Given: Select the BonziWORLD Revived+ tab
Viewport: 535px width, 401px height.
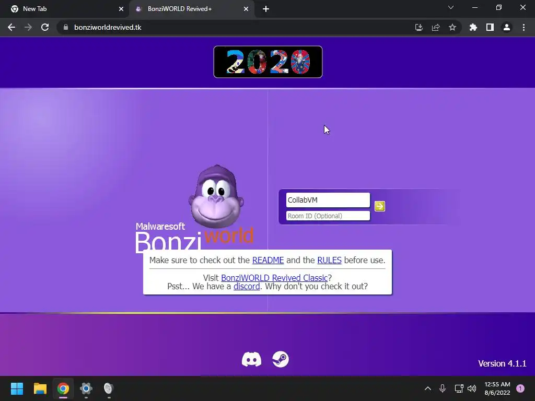Looking at the screenshot, I should tap(191, 9).
